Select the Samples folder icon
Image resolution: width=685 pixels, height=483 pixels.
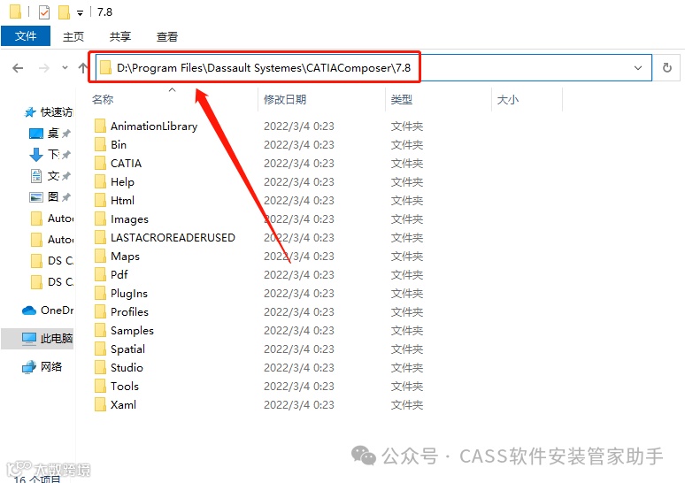(100, 330)
